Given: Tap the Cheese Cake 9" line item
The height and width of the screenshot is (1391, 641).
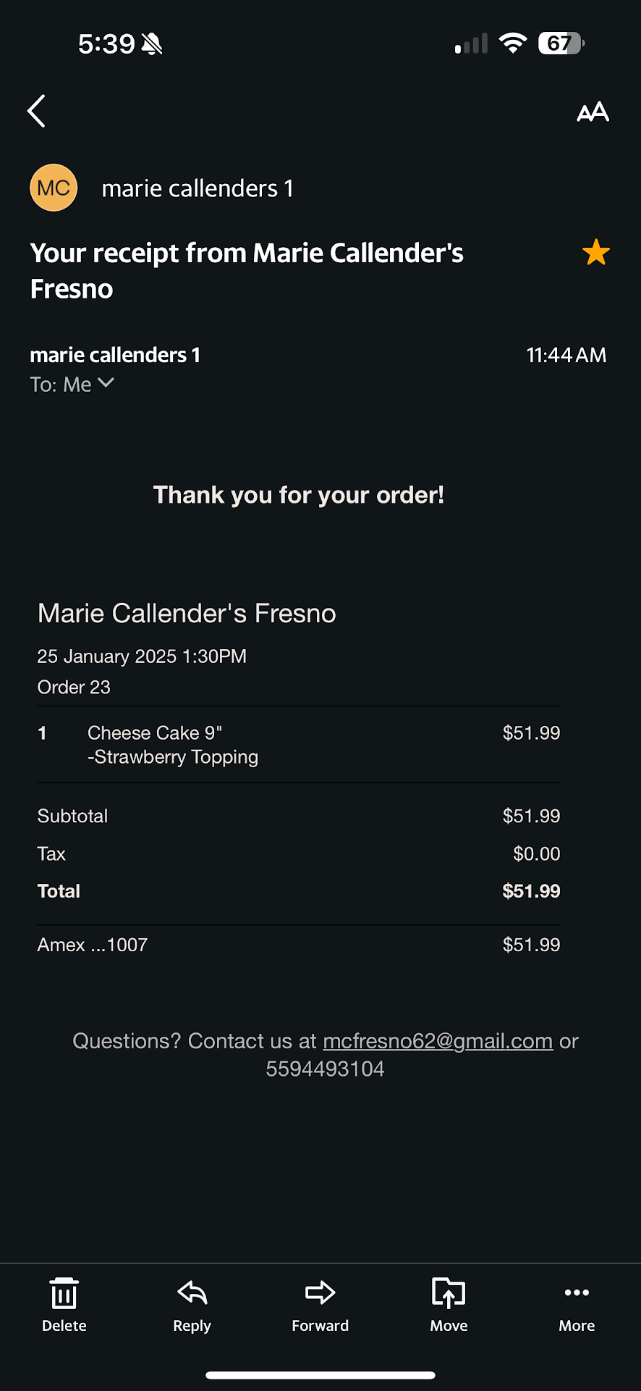Looking at the screenshot, I should click(x=155, y=733).
